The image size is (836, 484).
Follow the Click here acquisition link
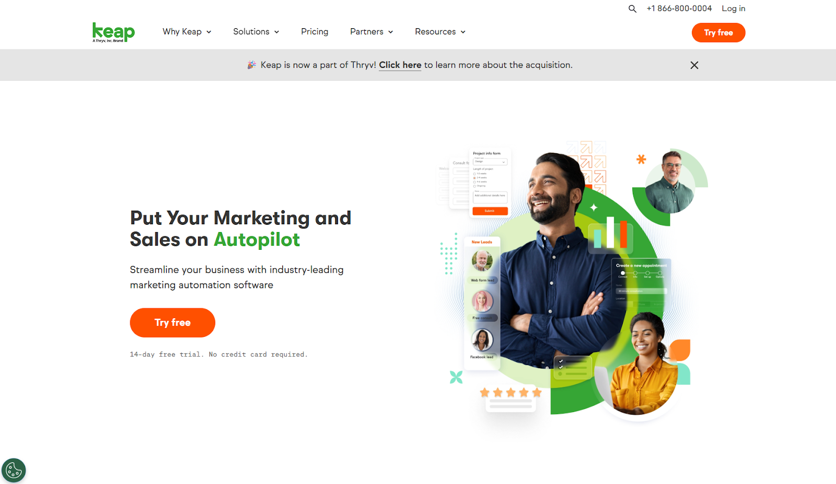click(400, 65)
